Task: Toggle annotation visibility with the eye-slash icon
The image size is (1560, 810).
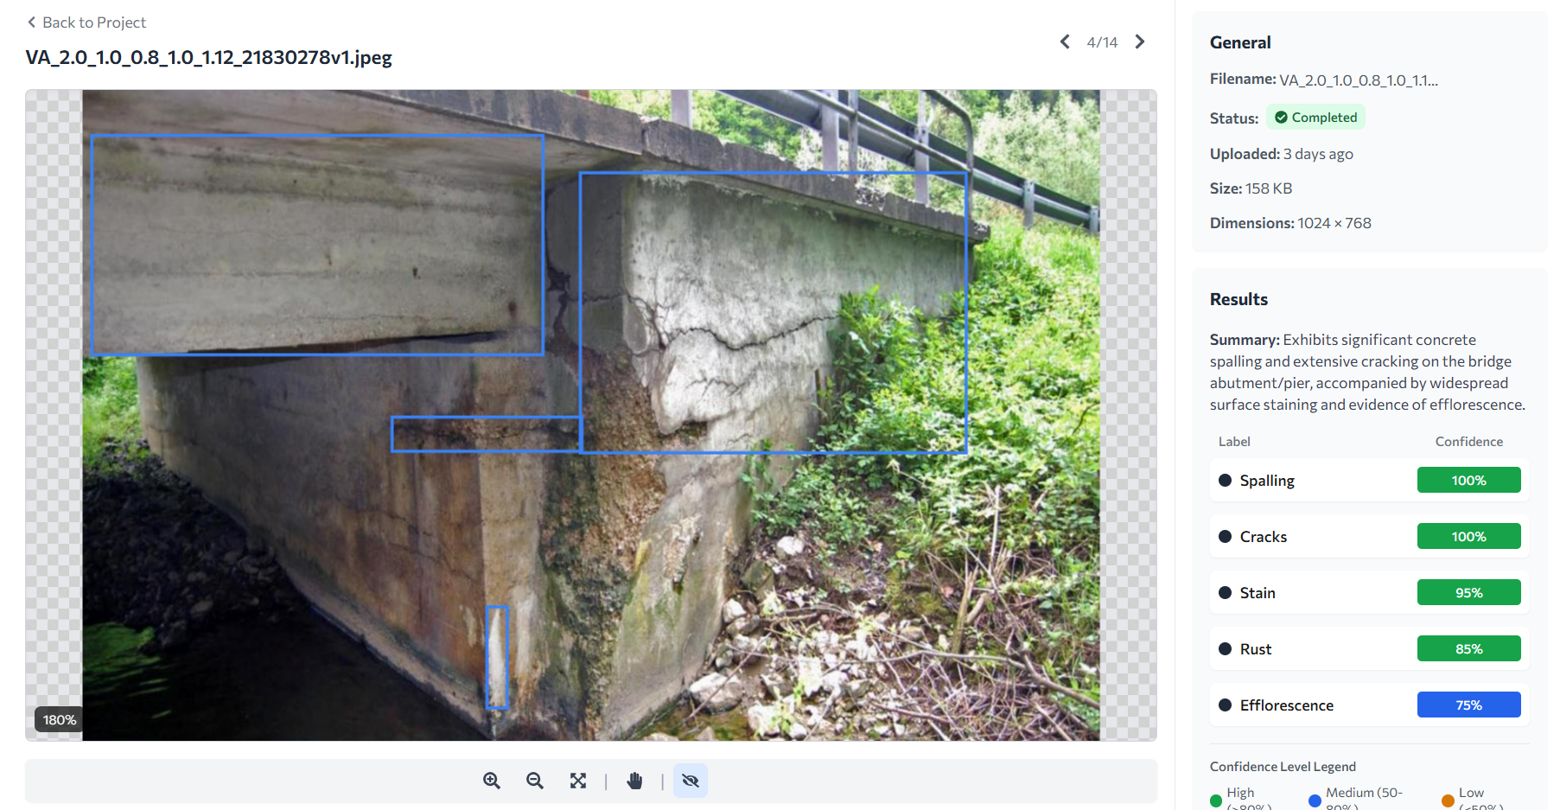Action: pos(690,781)
